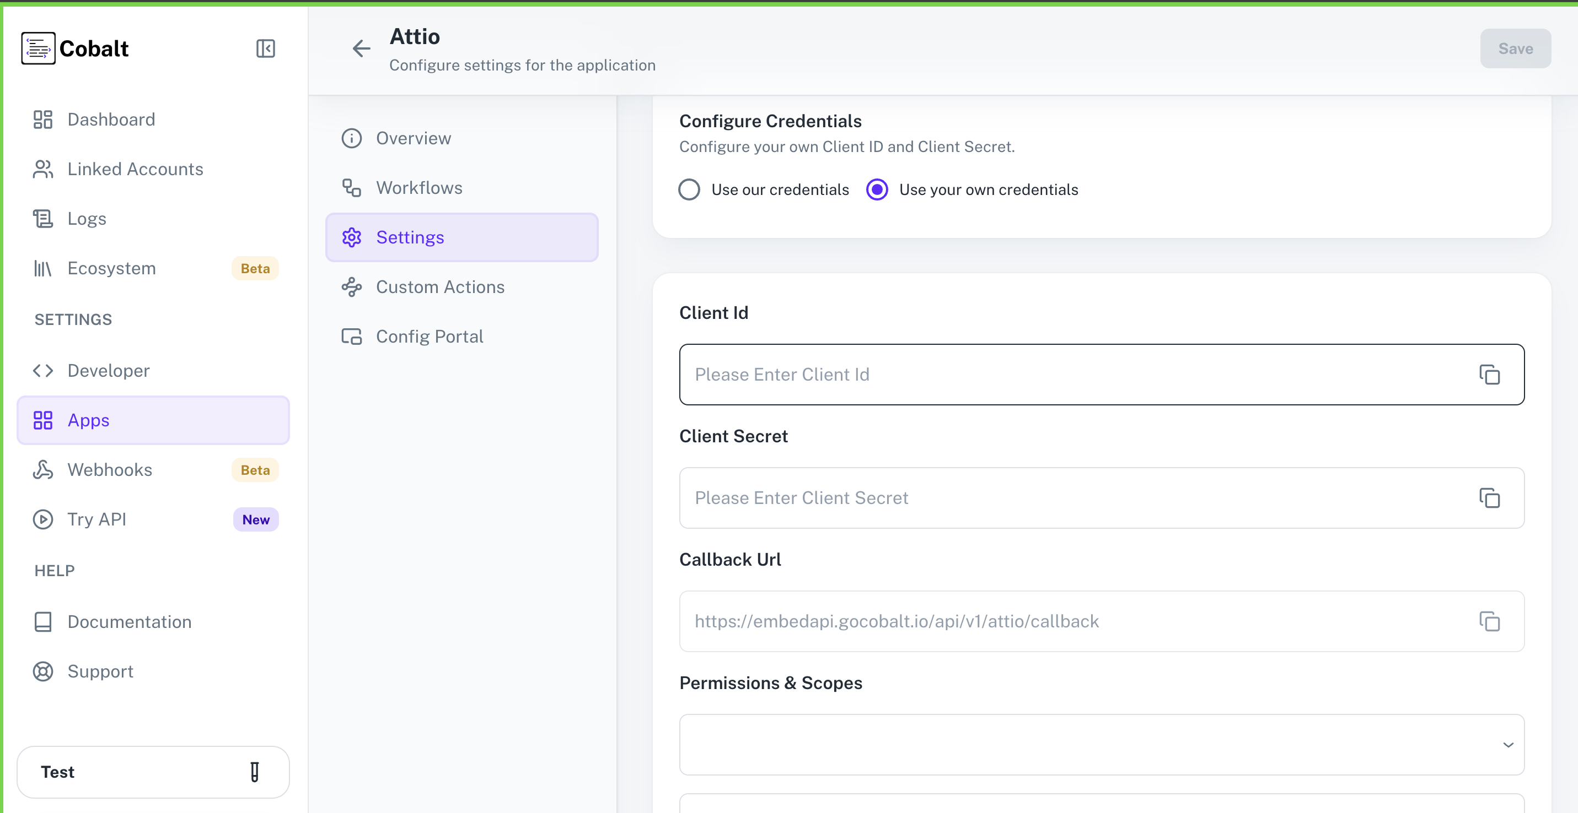Select the Dashboard icon in the sidebar
The width and height of the screenshot is (1578, 813).
tap(42, 120)
